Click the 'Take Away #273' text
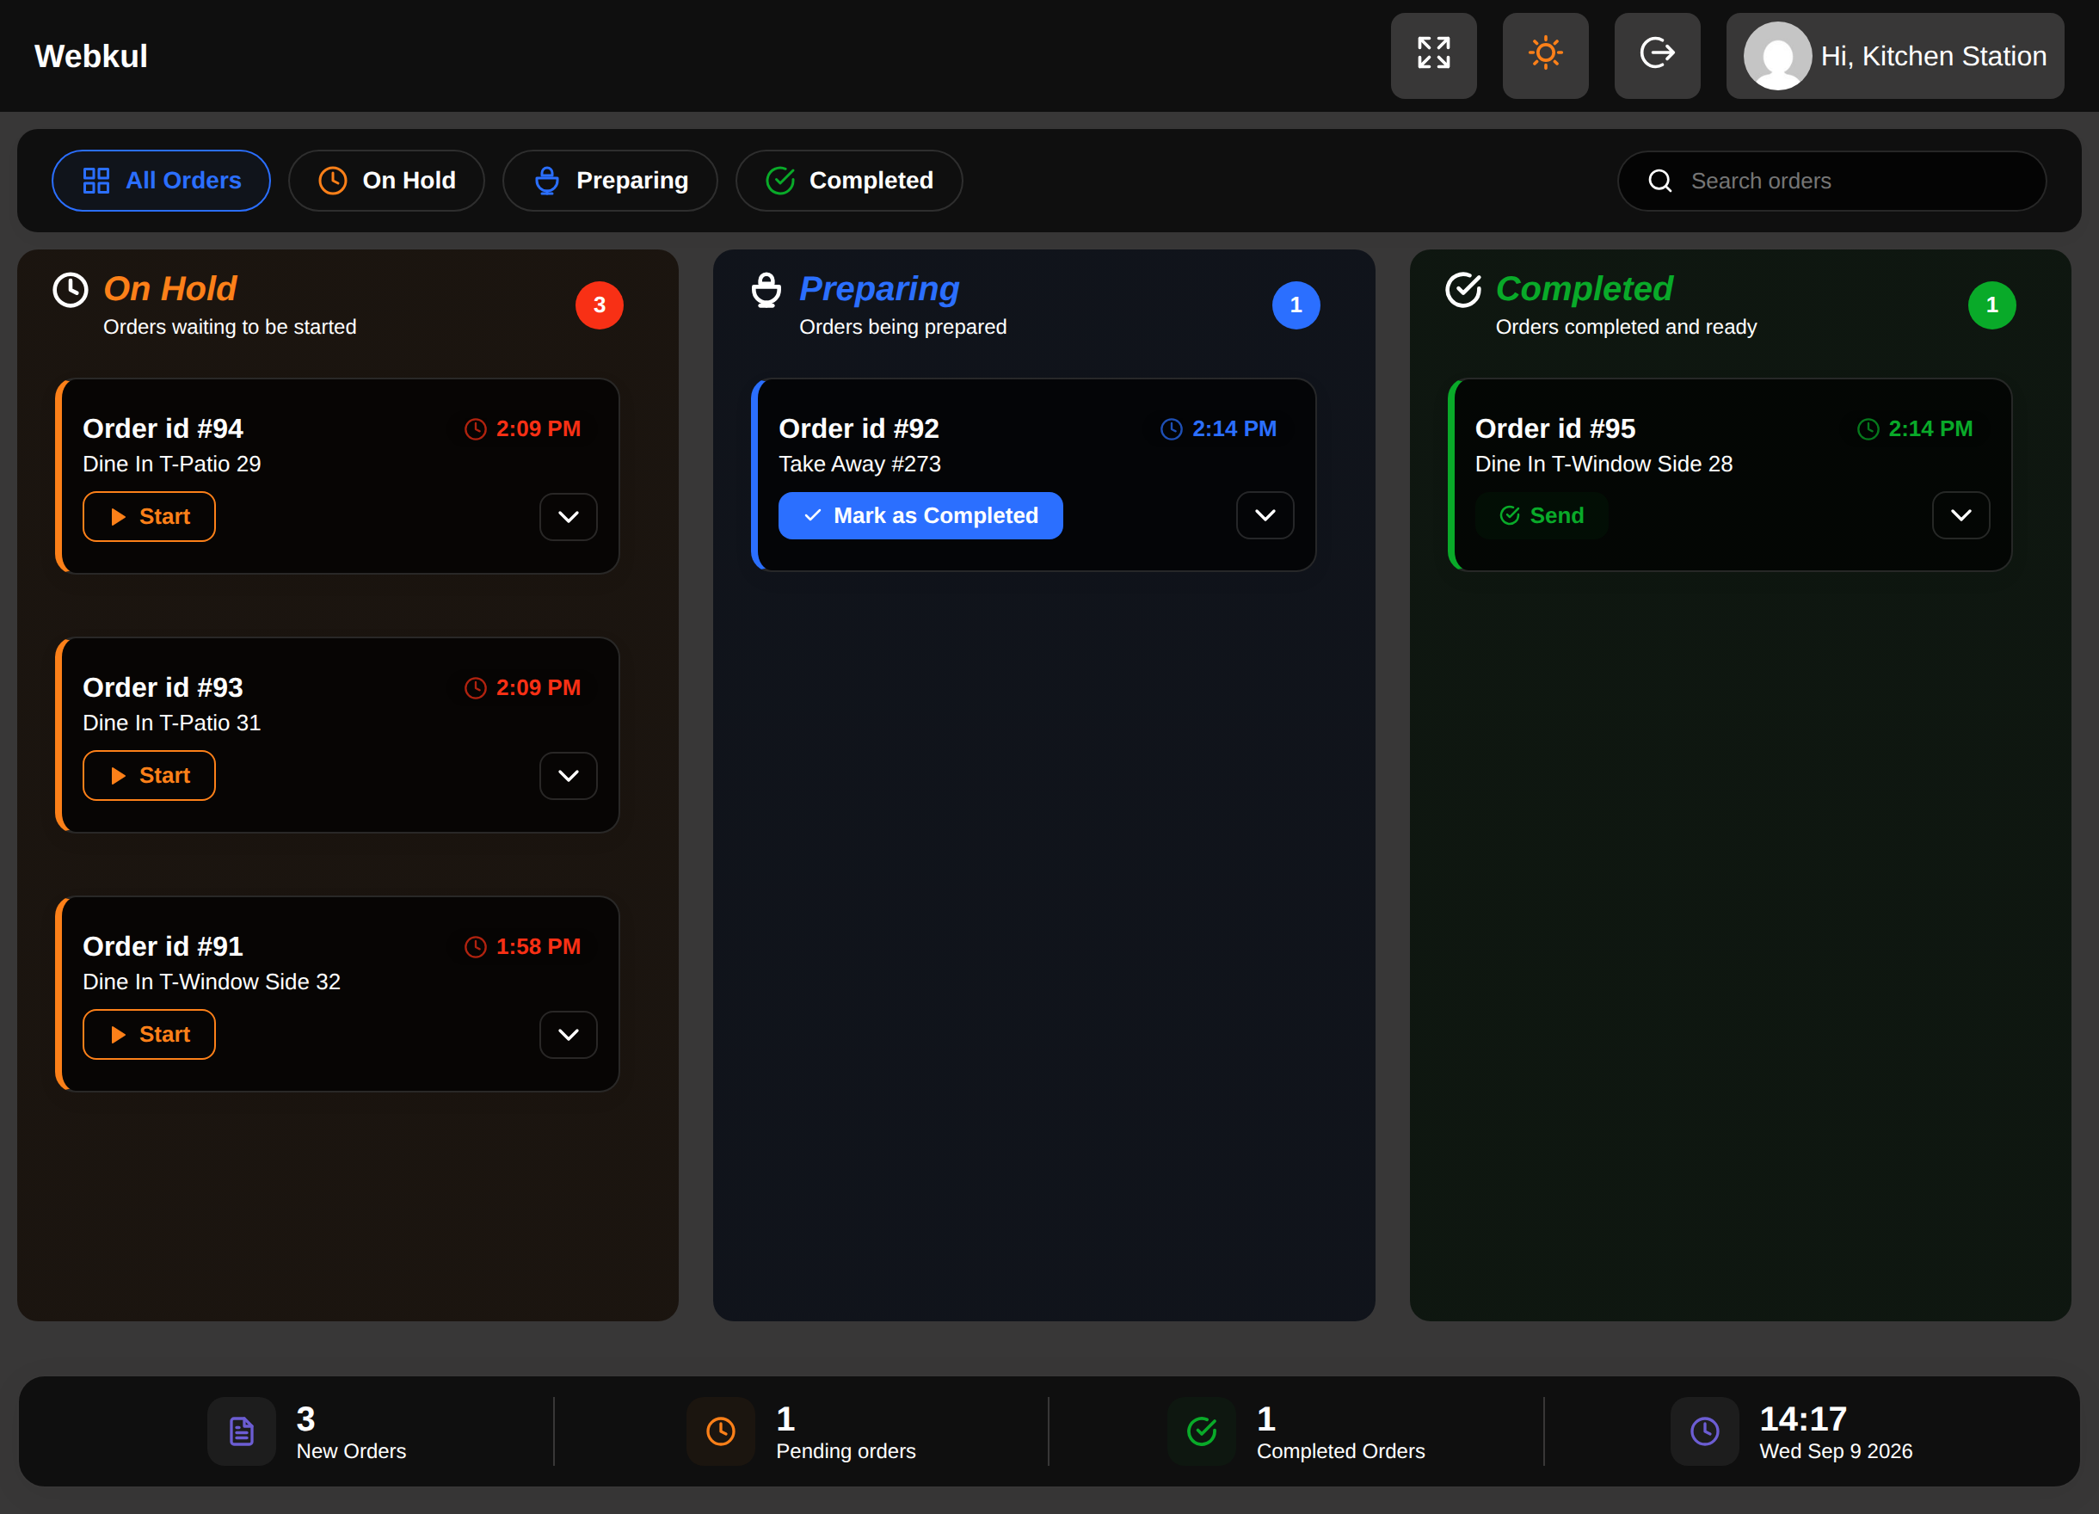2099x1514 pixels. 859,464
